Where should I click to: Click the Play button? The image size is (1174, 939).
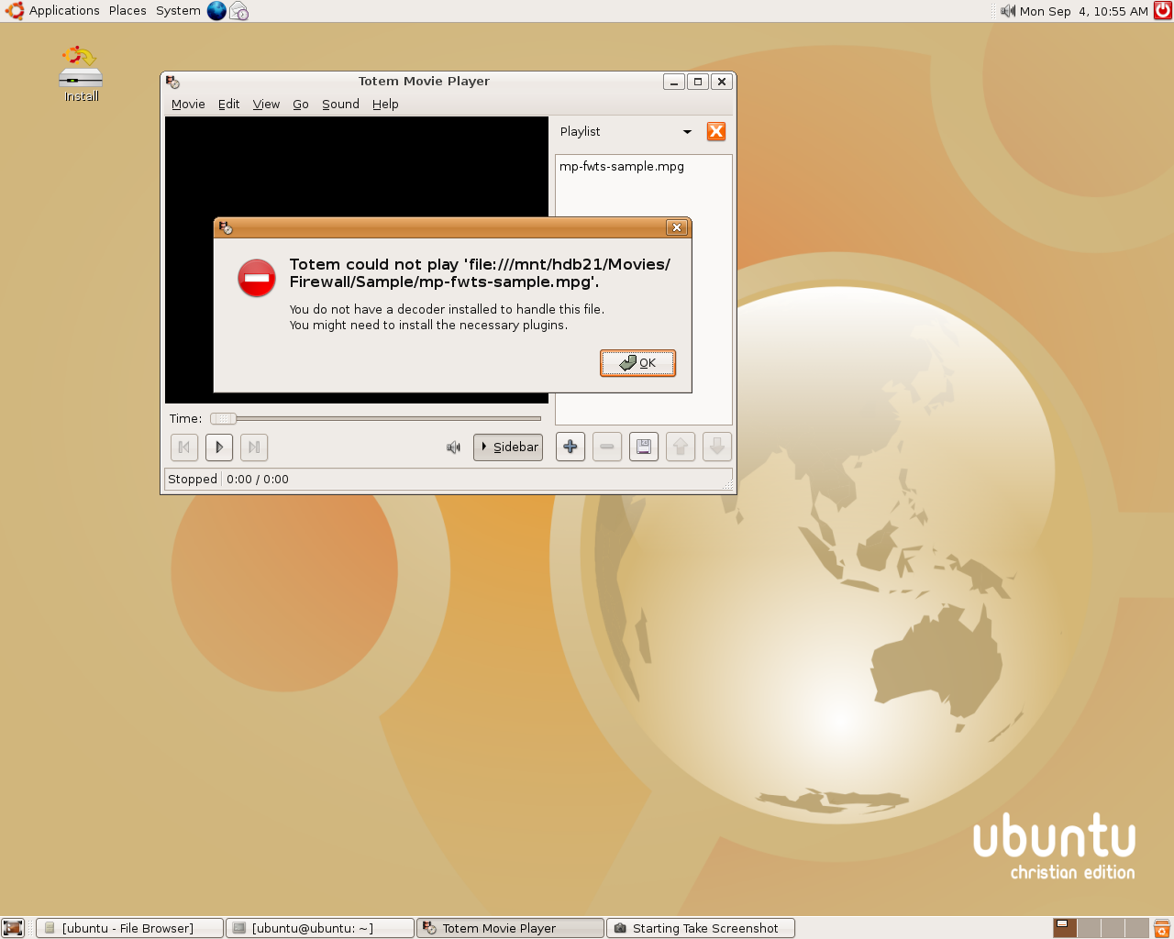[218, 447]
